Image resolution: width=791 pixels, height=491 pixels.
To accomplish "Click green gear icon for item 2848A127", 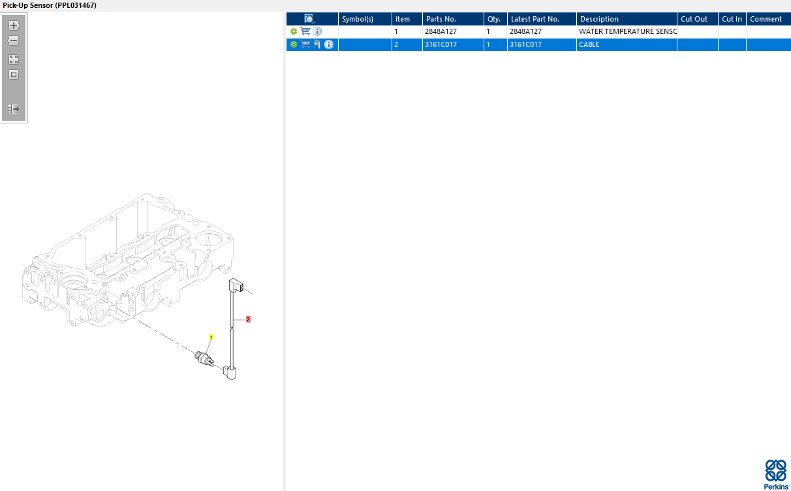I will click(294, 31).
